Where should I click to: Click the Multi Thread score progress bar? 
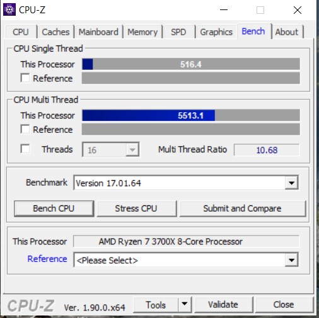coord(191,115)
